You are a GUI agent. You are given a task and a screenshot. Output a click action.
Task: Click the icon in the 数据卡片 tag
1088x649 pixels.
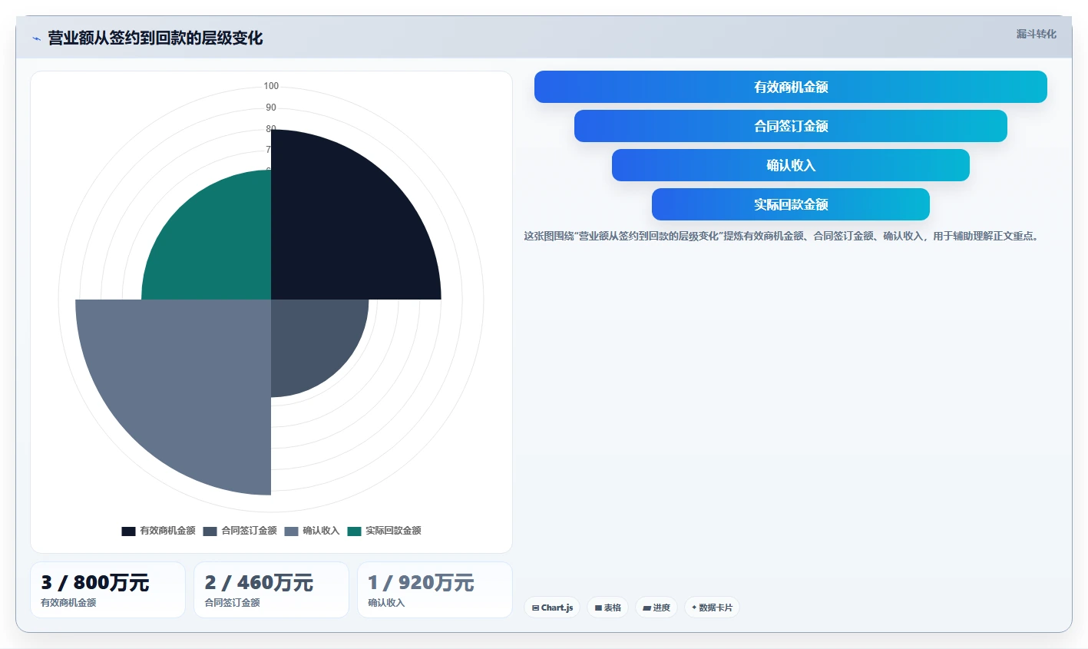tap(694, 608)
